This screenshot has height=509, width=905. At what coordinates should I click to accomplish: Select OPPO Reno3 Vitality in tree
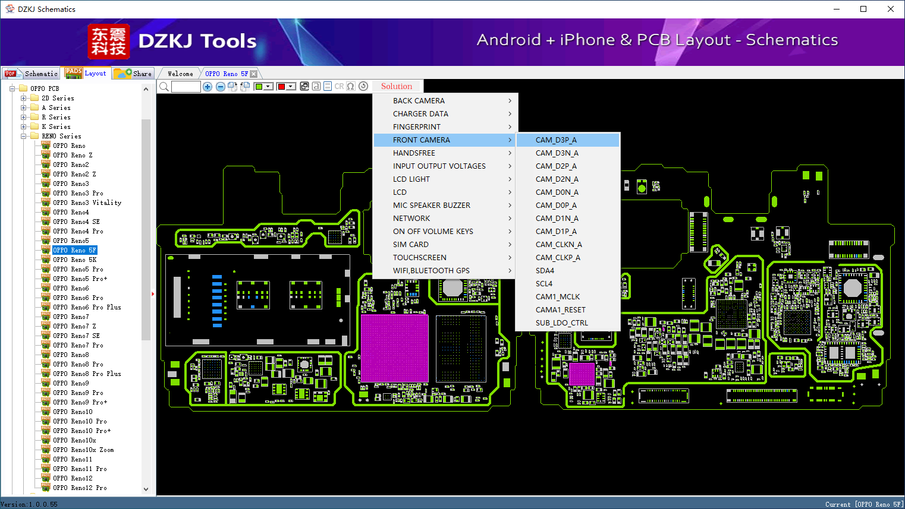(x=87, y=203)
